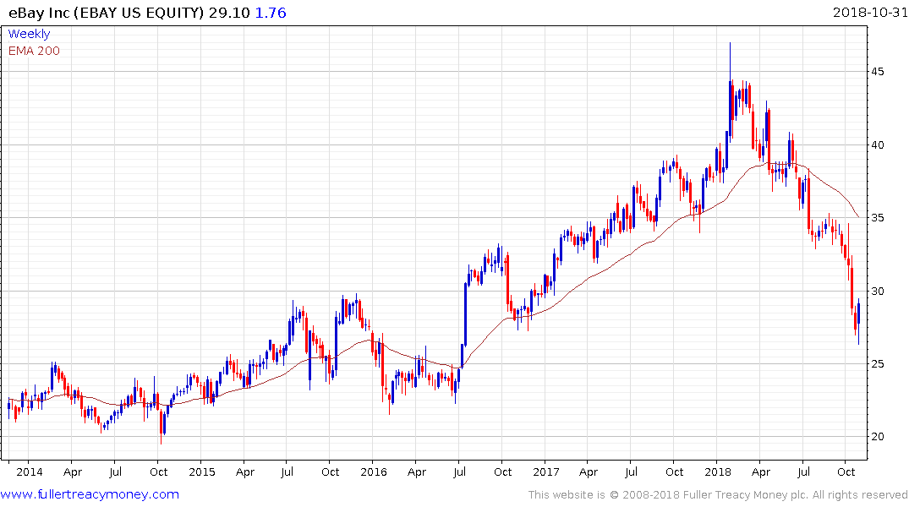909x507 pixels.
Task: Click the date 2018-10-31 label
Action: coord(870,13)
